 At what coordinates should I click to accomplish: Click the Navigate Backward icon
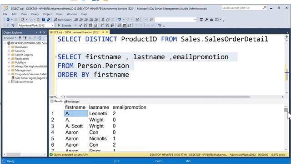8,20
